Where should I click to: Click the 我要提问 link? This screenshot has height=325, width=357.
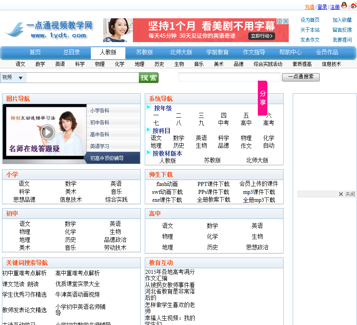(x=342, y=40)
